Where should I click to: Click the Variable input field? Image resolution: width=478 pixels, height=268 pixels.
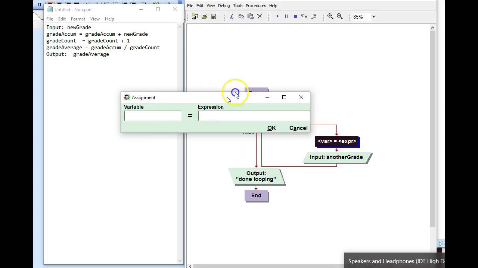tap(153, 116)
